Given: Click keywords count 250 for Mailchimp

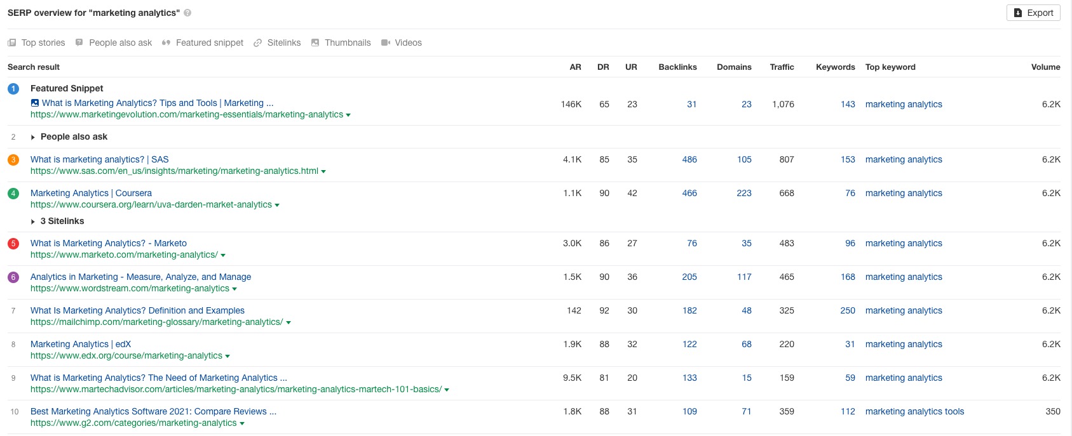Looking at the screenshot, I should click(x=848, y=310).
